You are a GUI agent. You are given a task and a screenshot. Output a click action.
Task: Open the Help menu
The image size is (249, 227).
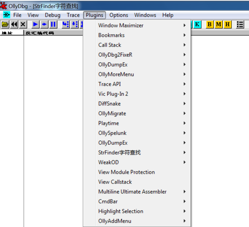click(168, 15)
